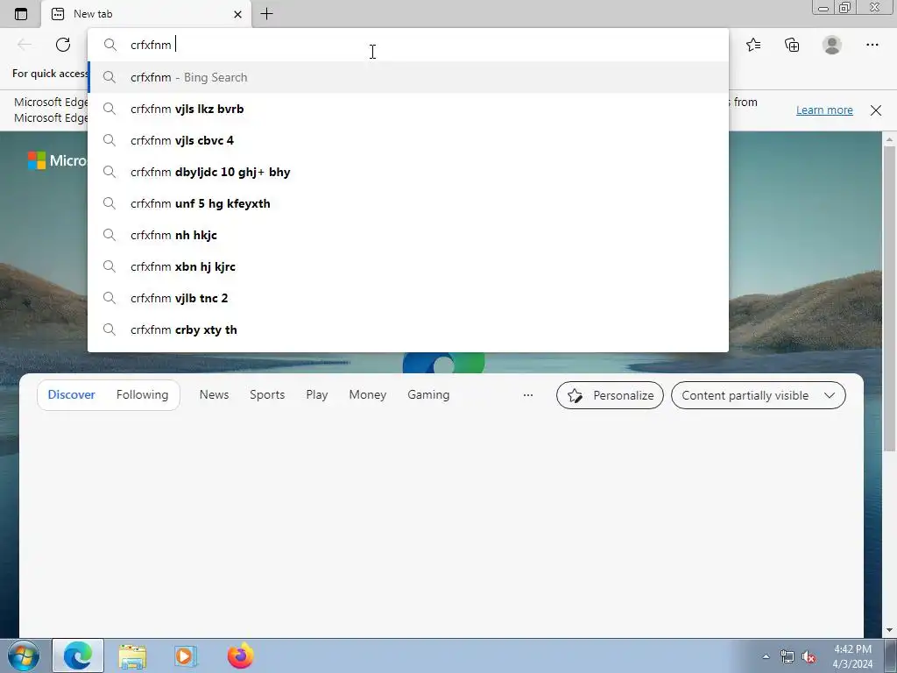Pick suggestion crfxfnm dbyljdc 10 ghj+ bhy
This screenshot has width=897, height=673.
(408, 172)
